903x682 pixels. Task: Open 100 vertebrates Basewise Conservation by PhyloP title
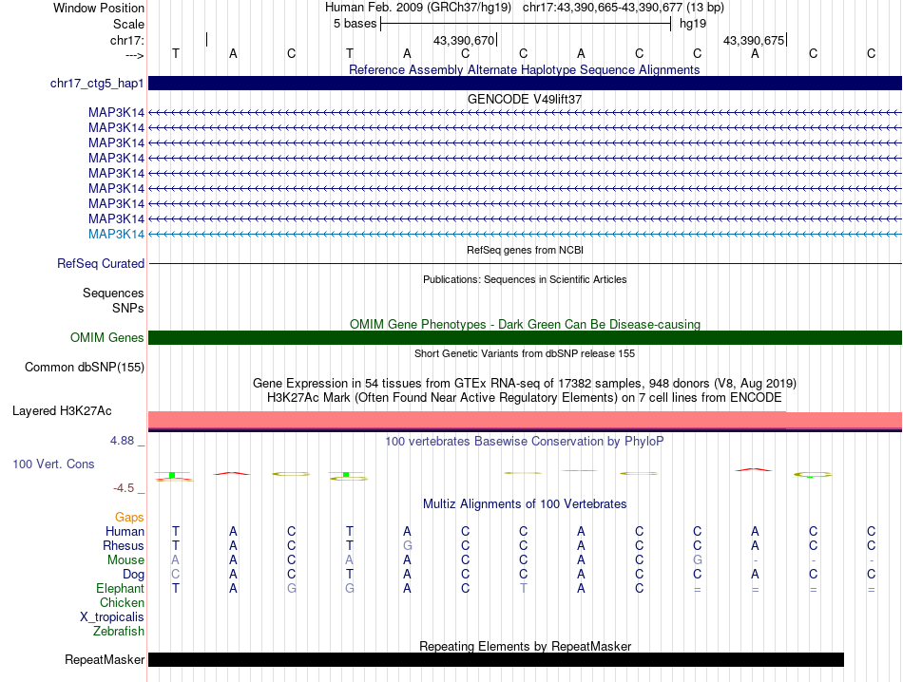tap(525, 442)
